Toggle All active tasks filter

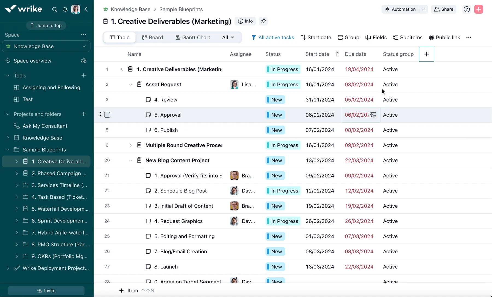point(273,37)
